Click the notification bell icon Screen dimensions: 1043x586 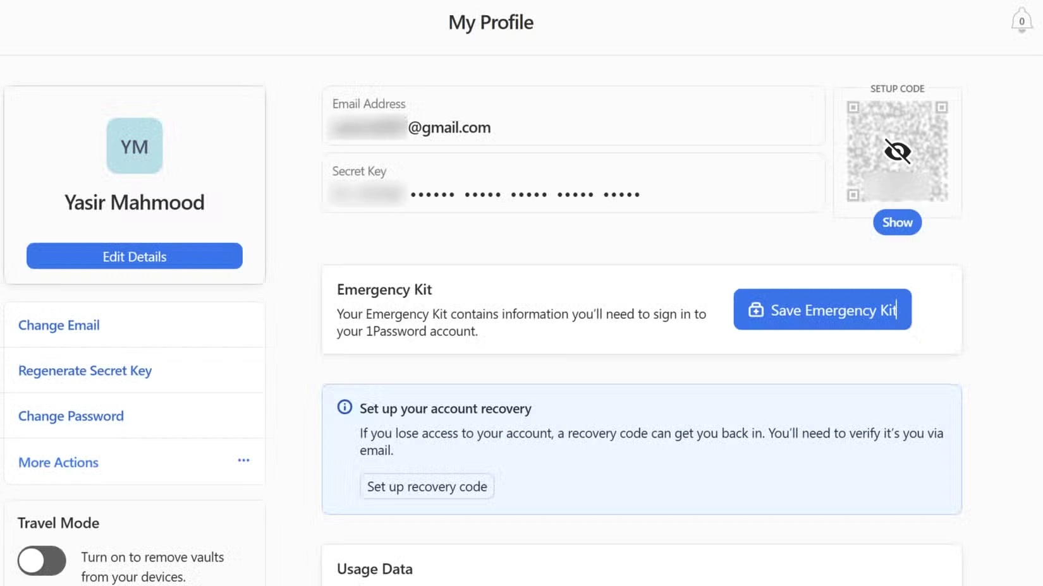(1022, 20)
